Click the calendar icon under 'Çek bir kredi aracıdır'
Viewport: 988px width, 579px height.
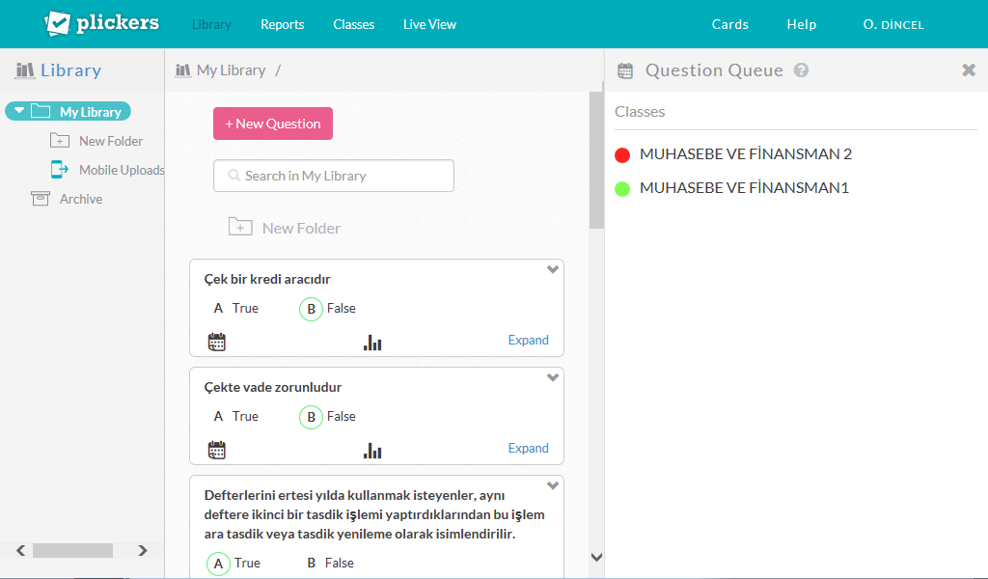pyautogui.click(x=217, y=342)
